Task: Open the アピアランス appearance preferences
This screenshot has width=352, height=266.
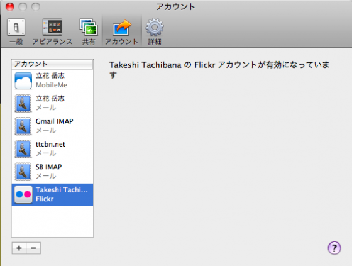Action: point(52,31)
